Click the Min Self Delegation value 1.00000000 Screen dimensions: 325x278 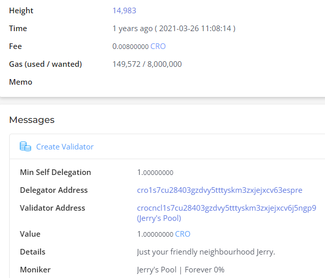point(155,172)
